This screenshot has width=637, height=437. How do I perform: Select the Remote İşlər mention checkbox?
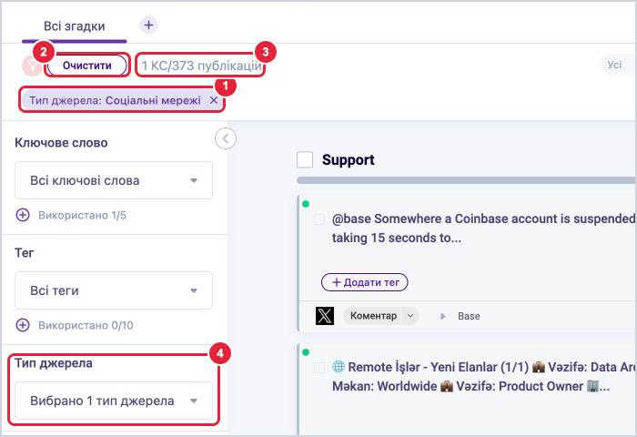(x=319, y=368)
